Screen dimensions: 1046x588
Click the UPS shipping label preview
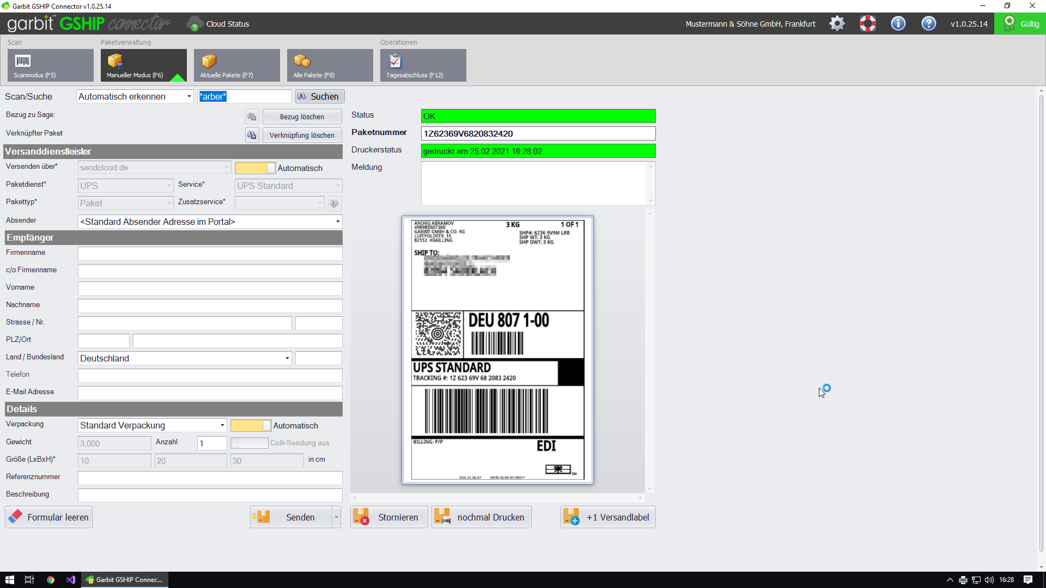pyautogui.click(x=497, y=350)
